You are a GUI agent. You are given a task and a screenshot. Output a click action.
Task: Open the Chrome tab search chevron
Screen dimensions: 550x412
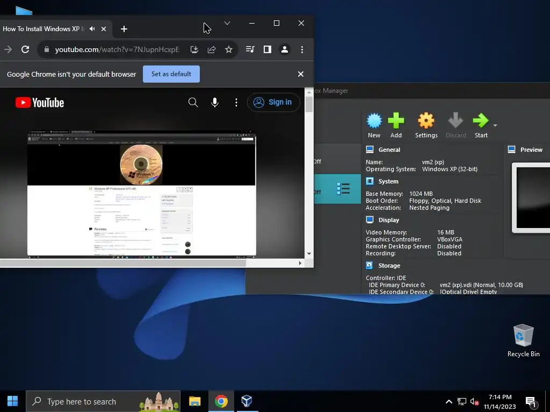click(x=227, y=23)
